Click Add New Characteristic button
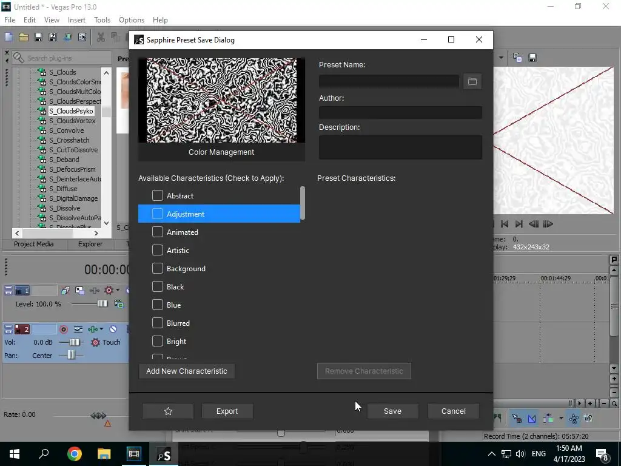621x466 pixels. pyautogui.click(x=187, y=371)
